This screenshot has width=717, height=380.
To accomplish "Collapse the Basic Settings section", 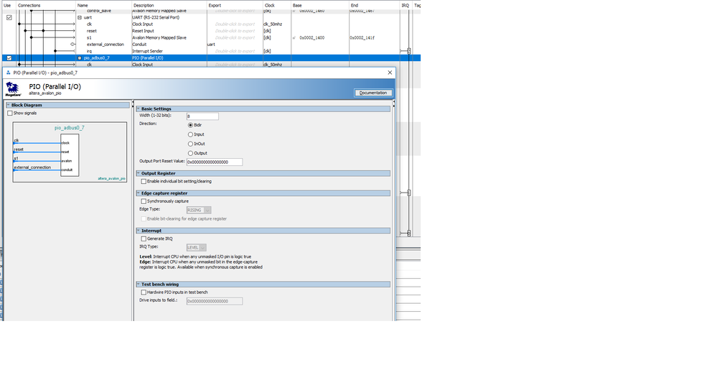I will [x=138, y=108].
